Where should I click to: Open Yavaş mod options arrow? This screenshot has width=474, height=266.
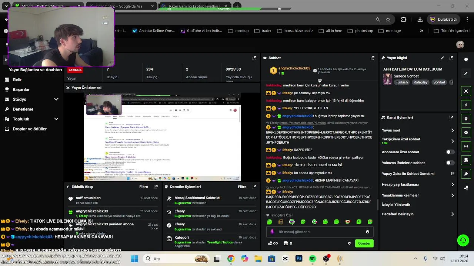coord(453,130)
